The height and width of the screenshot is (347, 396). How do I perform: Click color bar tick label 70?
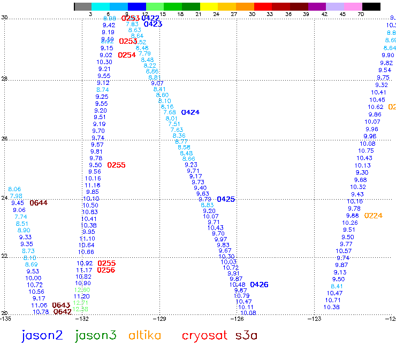[361, 14]
